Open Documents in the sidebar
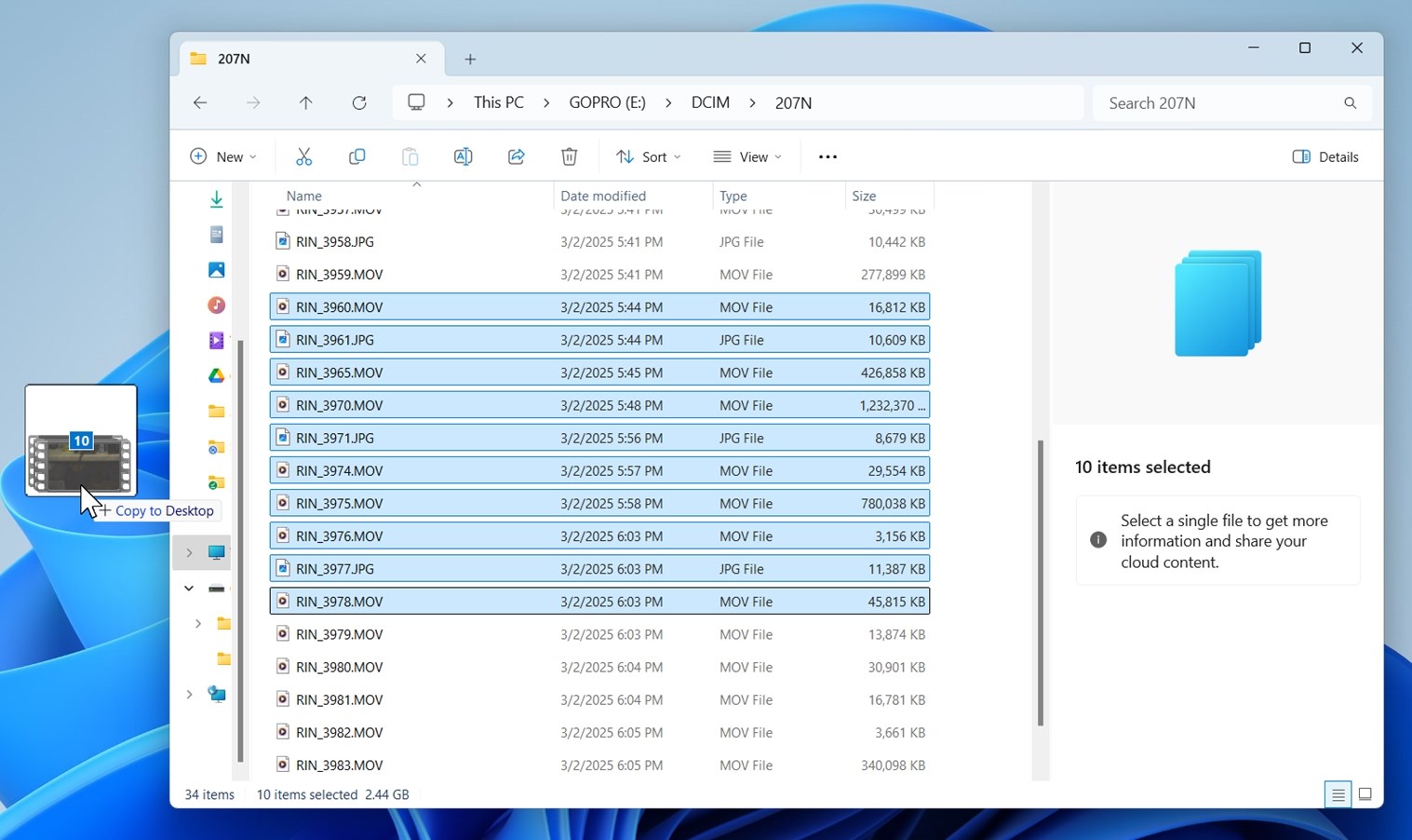 216,234
